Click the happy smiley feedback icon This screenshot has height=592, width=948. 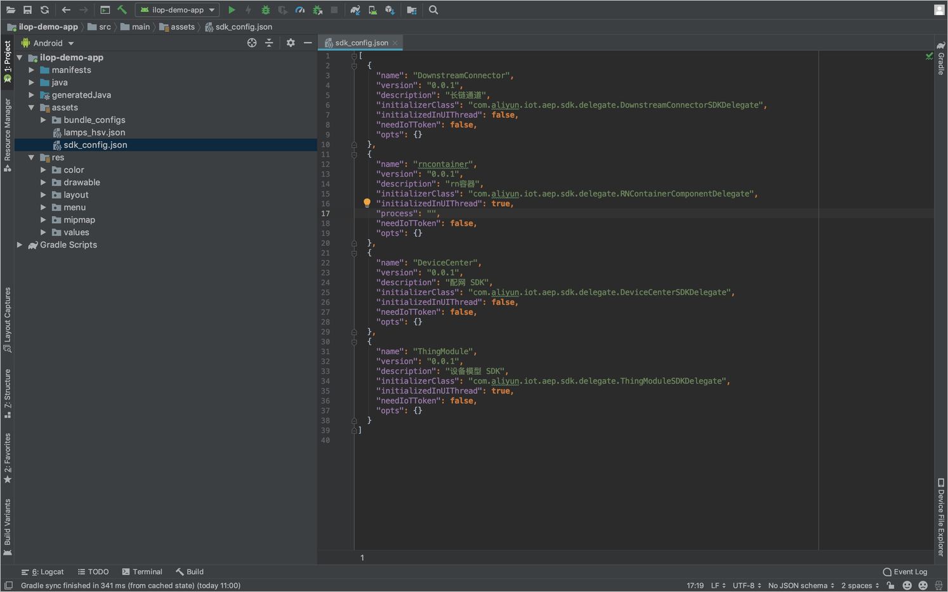click(907, 586)
